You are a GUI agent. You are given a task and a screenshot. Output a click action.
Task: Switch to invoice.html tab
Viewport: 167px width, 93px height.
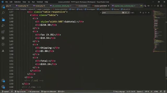click(83, 6)
